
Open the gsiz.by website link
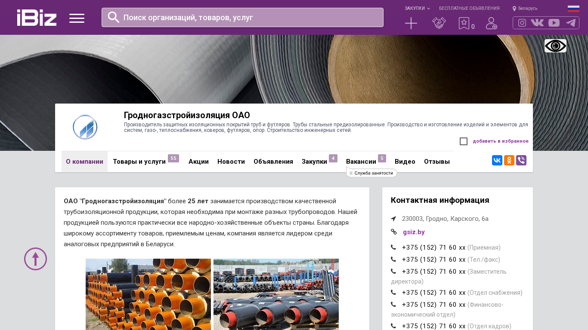click(x=414, y=232)
